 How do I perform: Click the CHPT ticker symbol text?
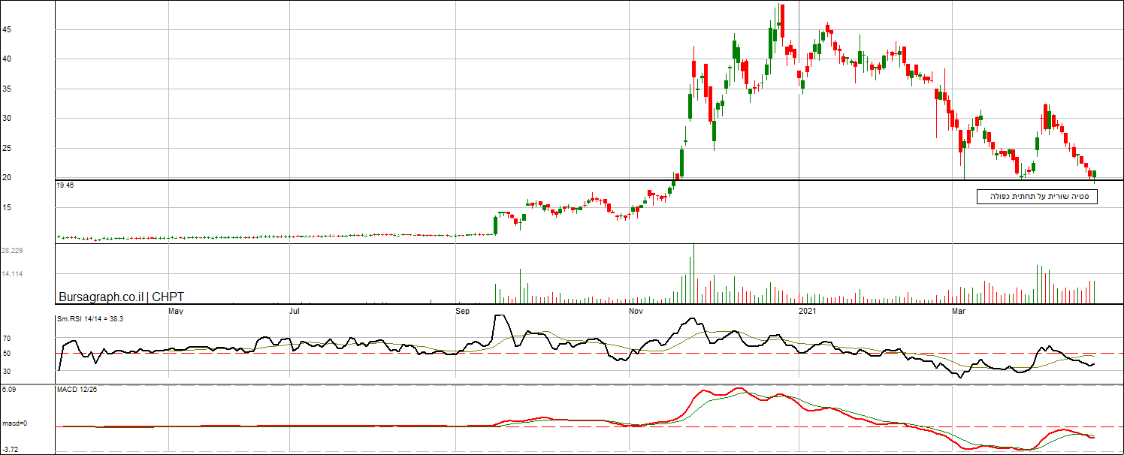[x=168, y=297]
